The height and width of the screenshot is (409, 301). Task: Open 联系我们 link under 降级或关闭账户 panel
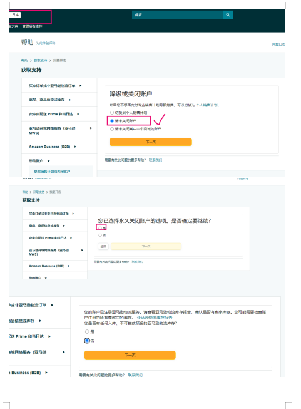pos(155,160)
